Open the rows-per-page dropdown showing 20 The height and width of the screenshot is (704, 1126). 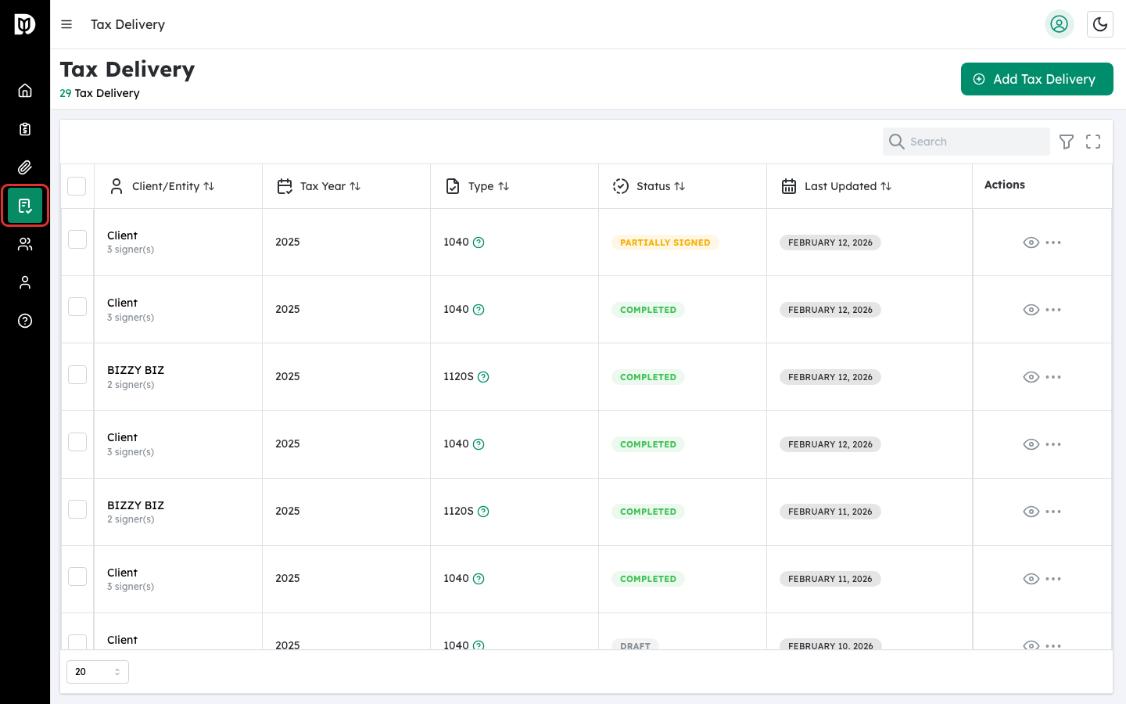[x=98, y=672]
